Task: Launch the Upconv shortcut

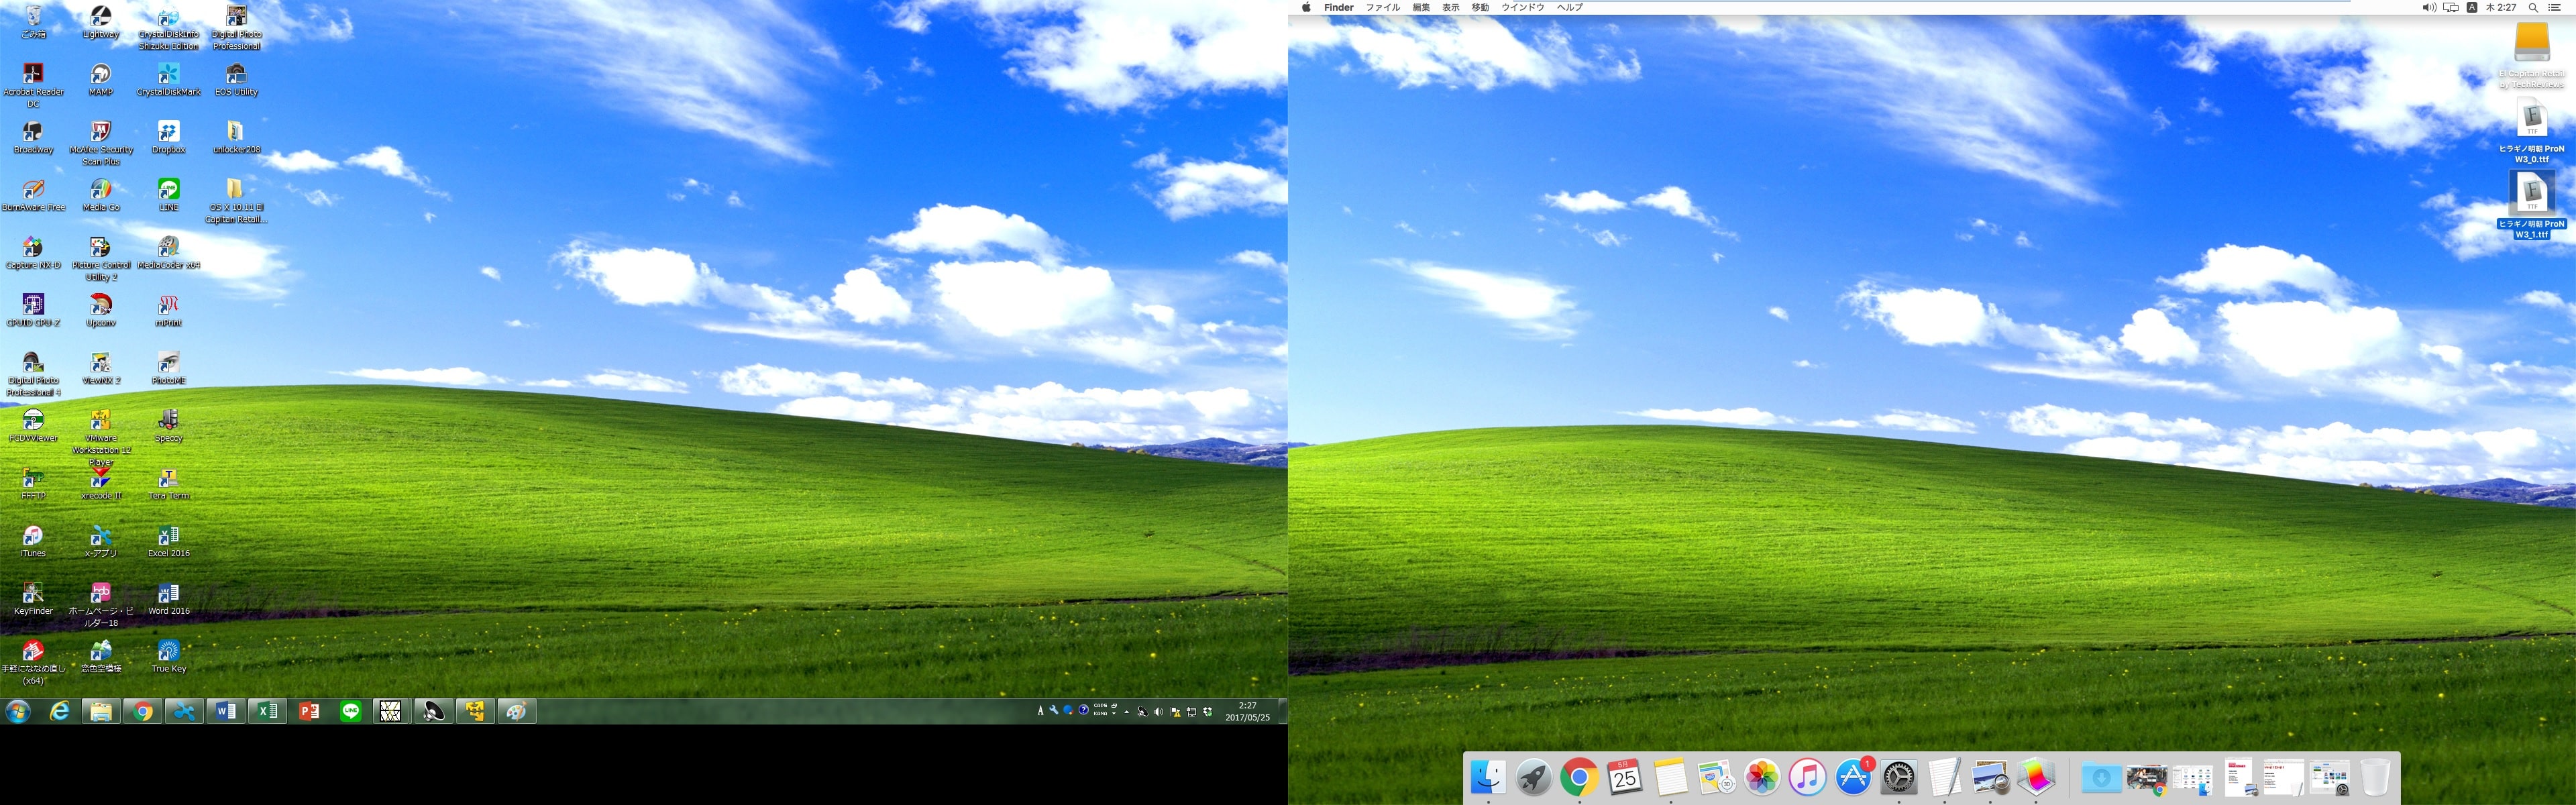Action: [x=101, y=311]
